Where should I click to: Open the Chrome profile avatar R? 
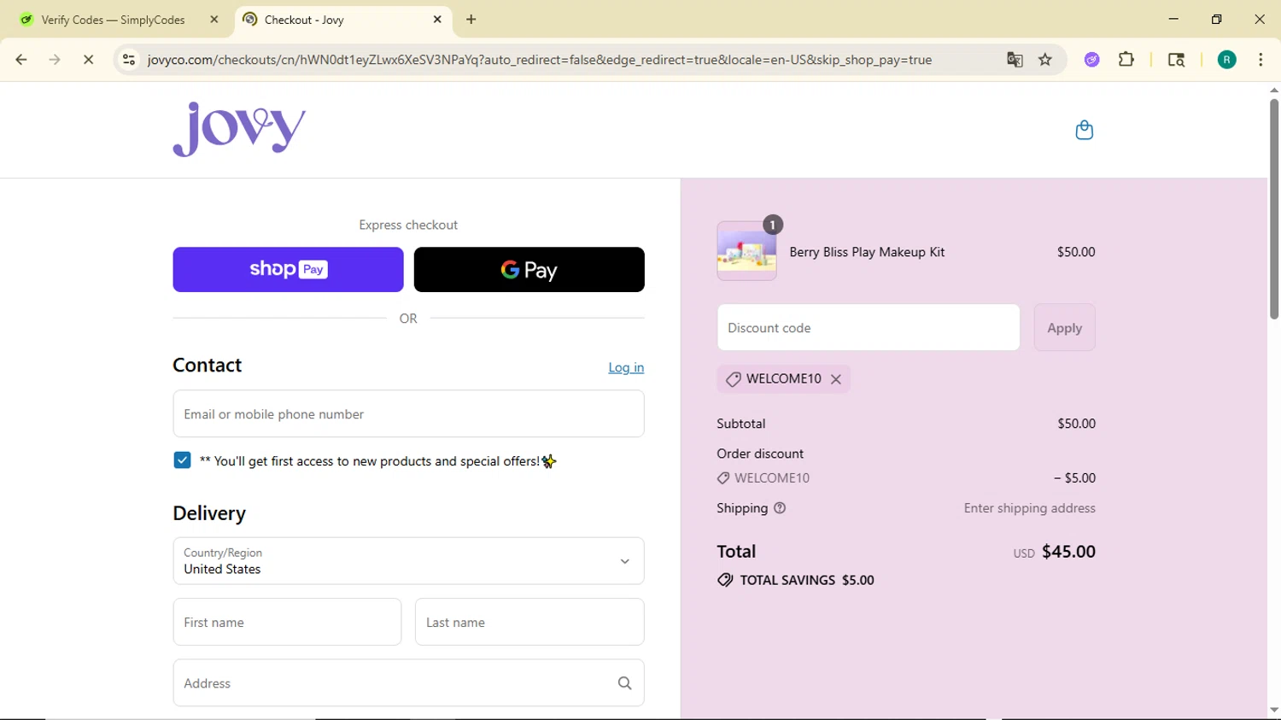point(1226,60)
